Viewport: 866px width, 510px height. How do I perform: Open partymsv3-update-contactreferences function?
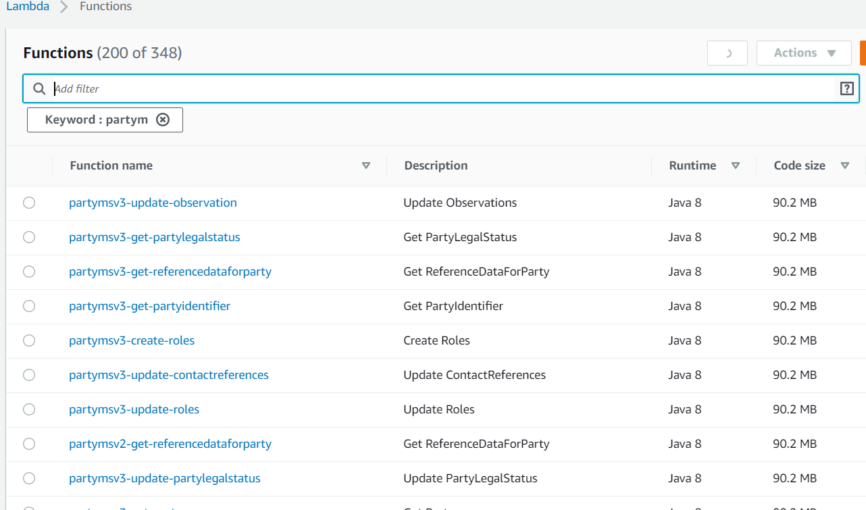[168, 375]
